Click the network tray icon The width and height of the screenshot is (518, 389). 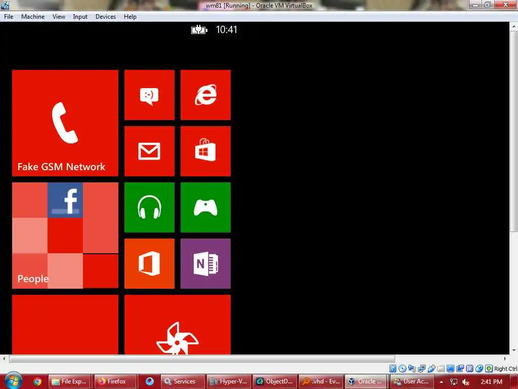[x=454, y=382]
